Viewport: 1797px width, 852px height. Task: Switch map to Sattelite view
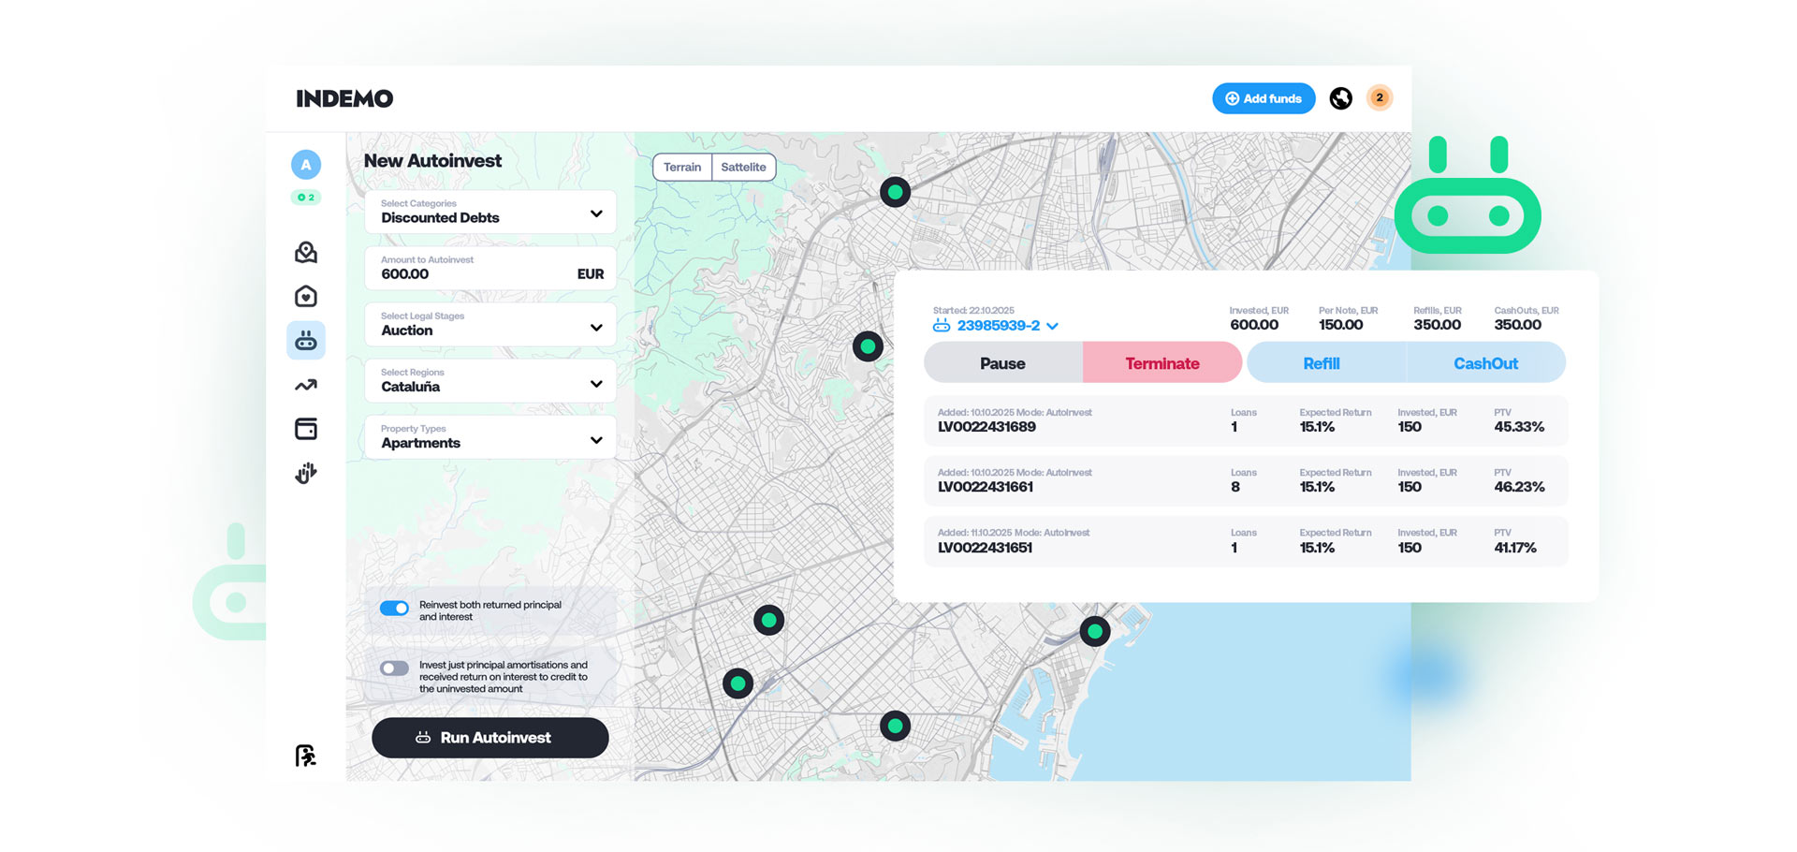pos(743,168)
